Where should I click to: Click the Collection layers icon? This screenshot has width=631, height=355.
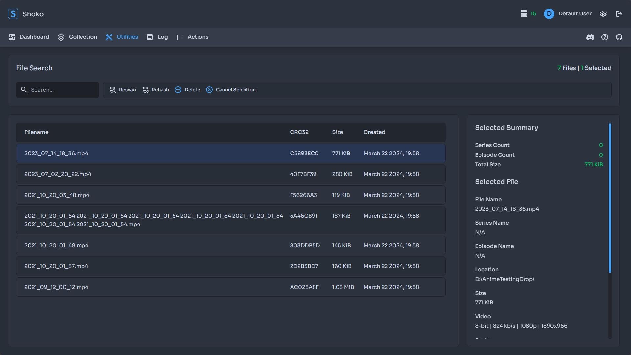tap(61, 37)
